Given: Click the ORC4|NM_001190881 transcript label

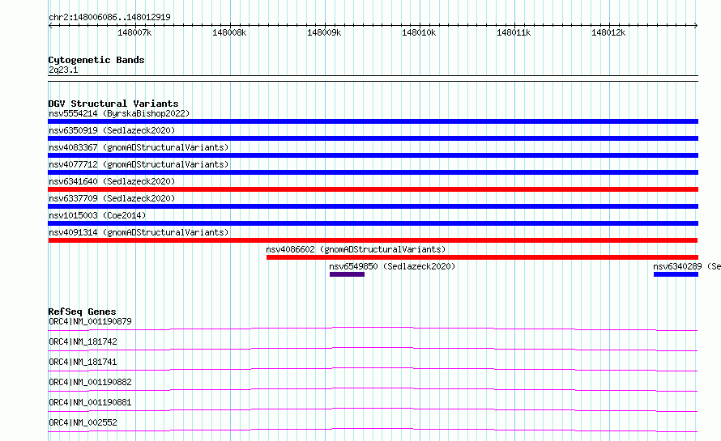Looking at the screenshot, I should tap(90, 402).
